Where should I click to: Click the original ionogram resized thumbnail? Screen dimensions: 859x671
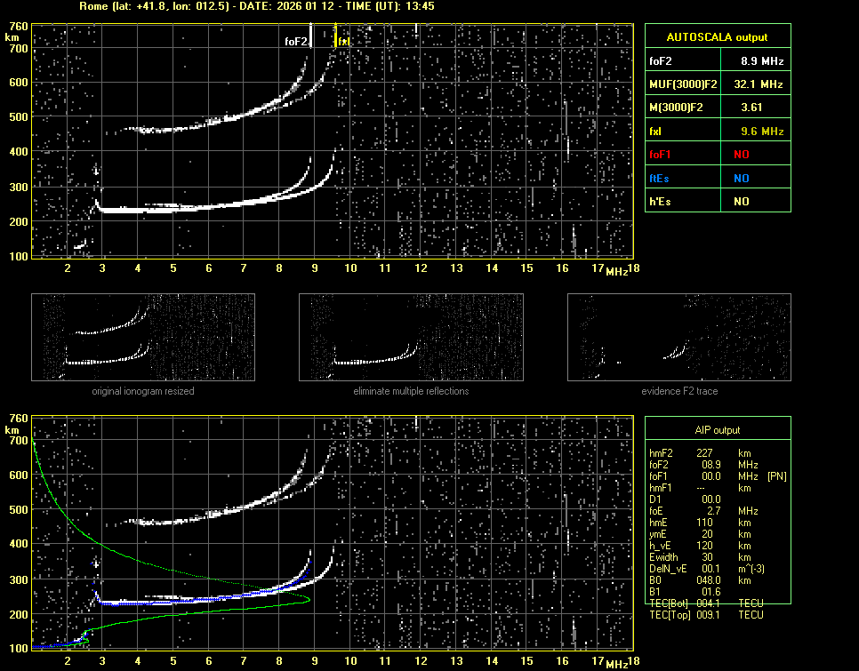pyautogui.click(x=143, y=338)
